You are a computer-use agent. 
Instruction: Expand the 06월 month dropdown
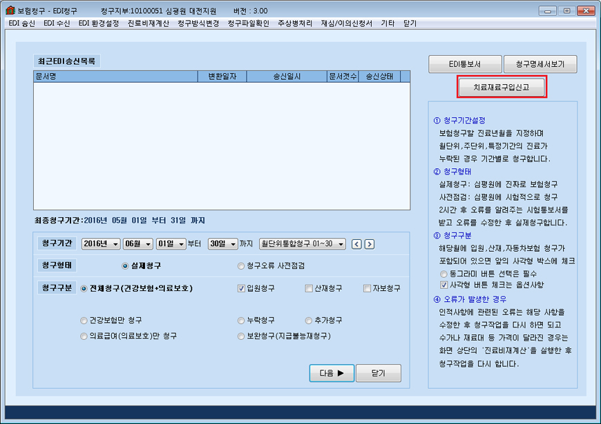point(137,244)
